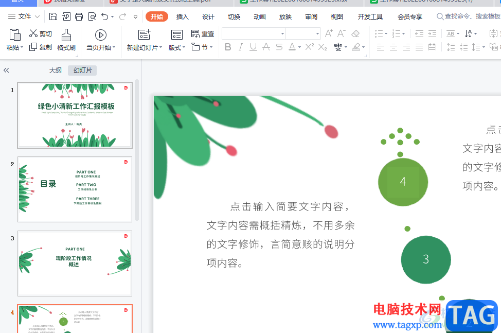
Task: Align text left
Action: tap(381, 47)
